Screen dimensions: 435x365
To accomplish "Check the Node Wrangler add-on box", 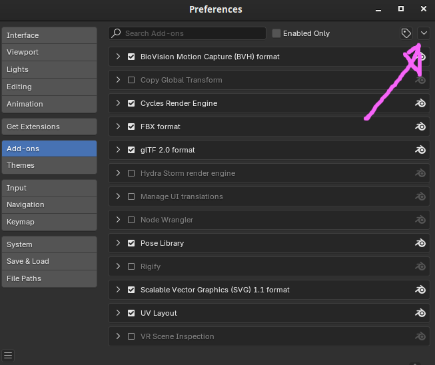I will point(131,220).
